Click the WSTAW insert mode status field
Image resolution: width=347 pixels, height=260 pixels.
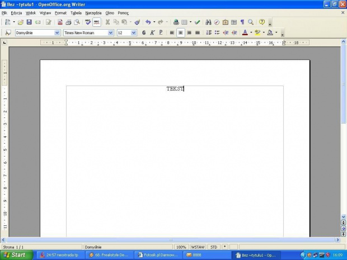(198, 247)
